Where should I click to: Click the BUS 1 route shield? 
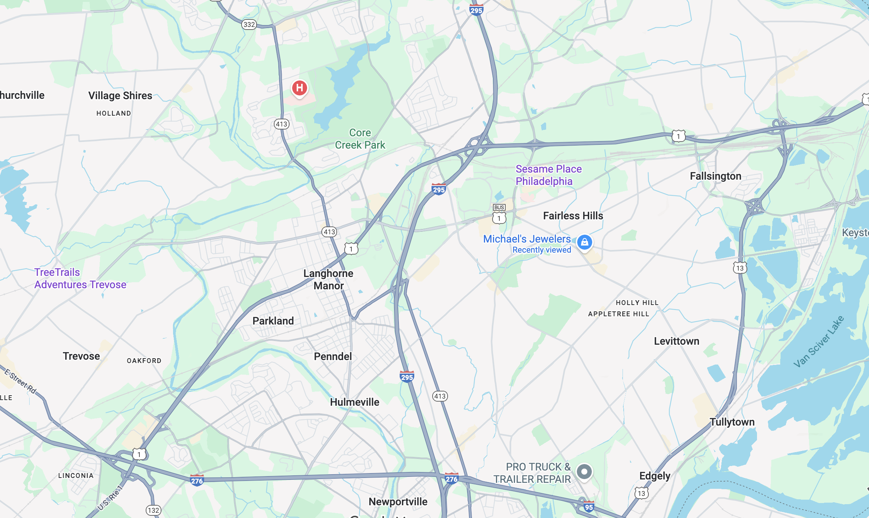tap(499, 214)
